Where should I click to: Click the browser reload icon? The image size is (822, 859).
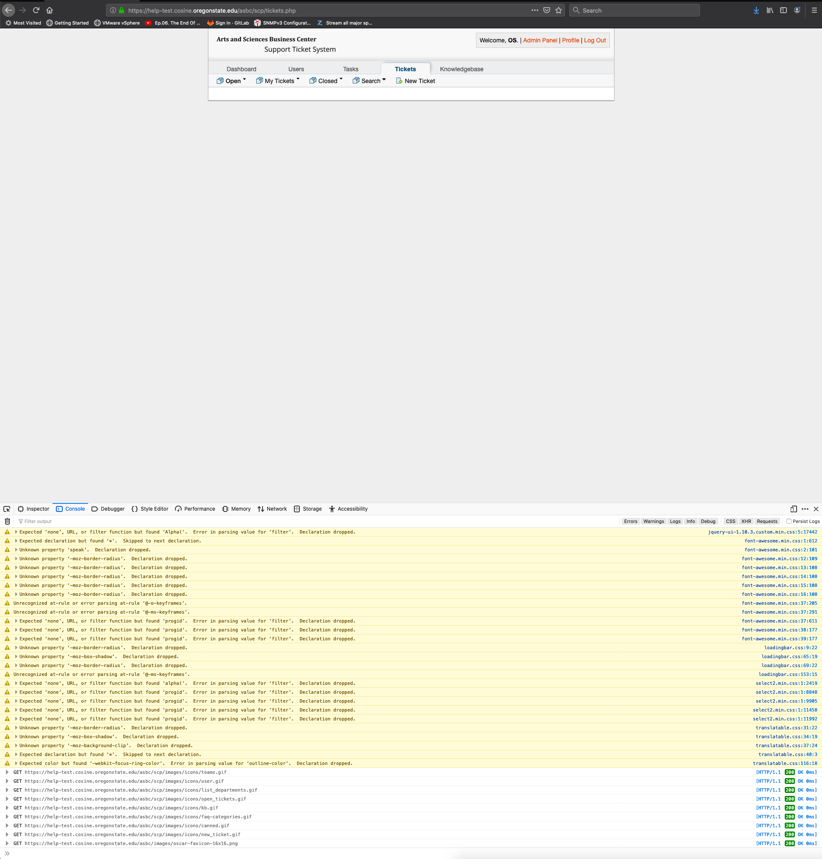pos(36,10)
